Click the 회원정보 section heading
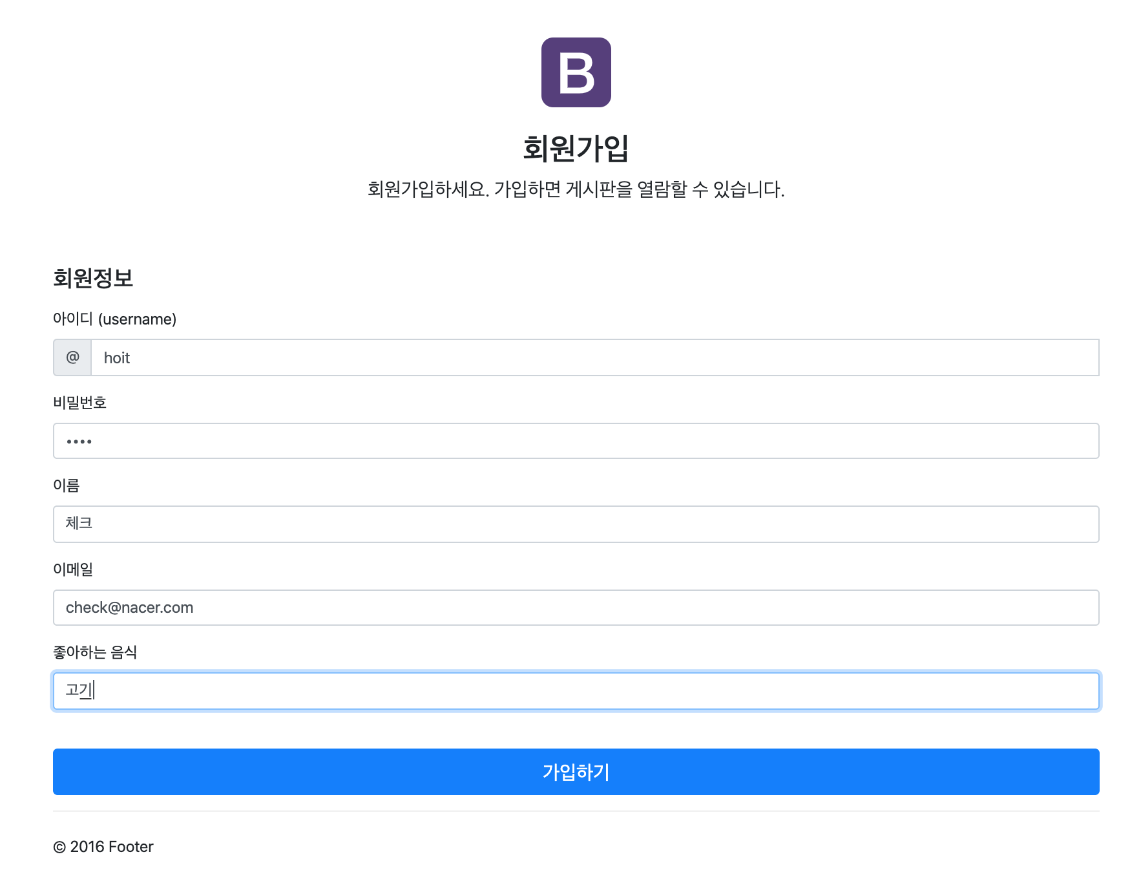 pos(93,278)
